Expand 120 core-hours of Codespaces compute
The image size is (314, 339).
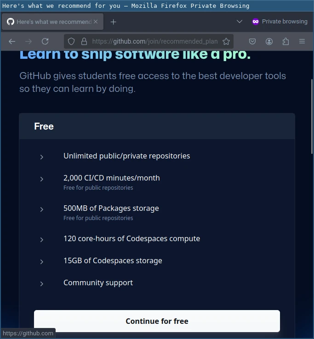point(42,239)
